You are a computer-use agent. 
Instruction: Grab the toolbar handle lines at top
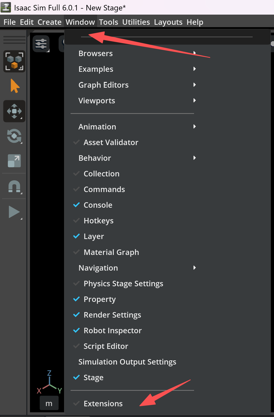[x=14, y=40]
